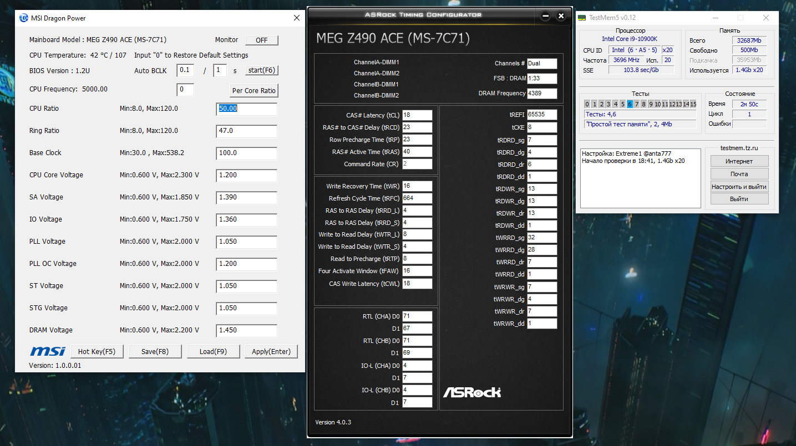The image size is (796, 446).
Task: Toggle the Monitor OFF button in MSI Dragon Power
Action: (261, 40)
